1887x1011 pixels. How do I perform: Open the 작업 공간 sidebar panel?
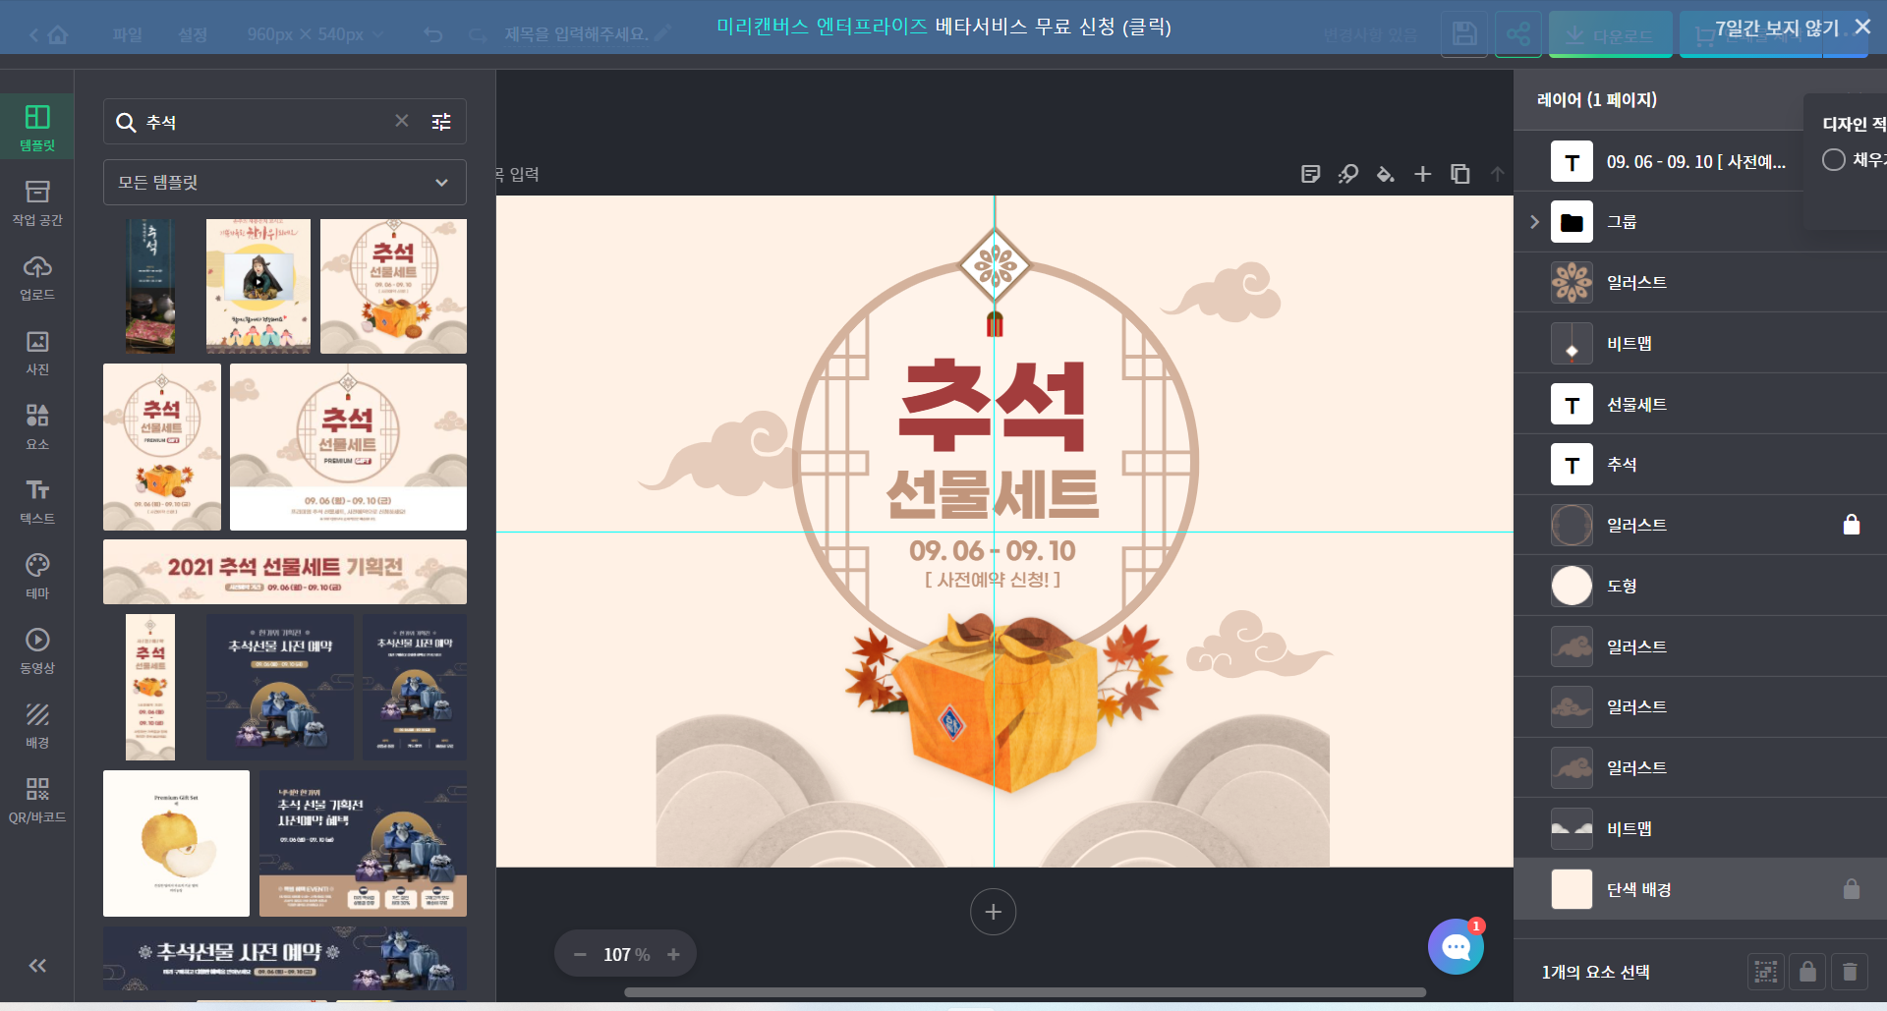(x=37, y=202)
